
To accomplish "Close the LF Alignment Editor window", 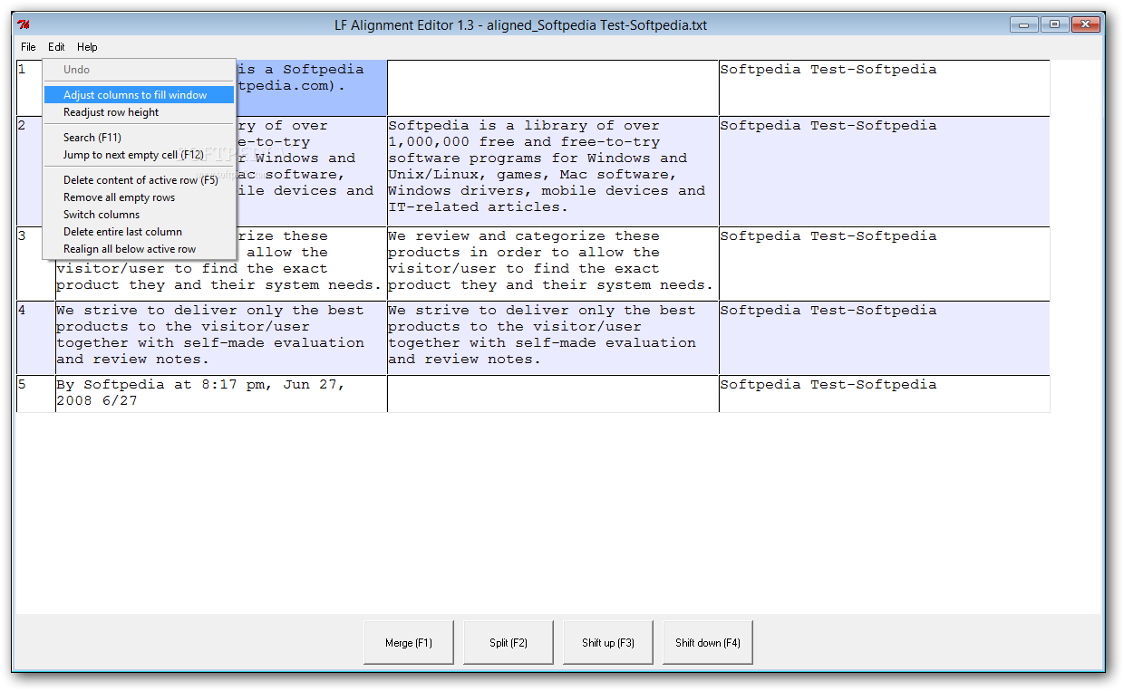I will 1084,24.
